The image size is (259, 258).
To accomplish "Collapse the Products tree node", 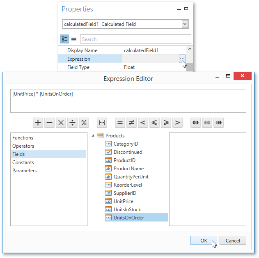I will coord(93,136).
